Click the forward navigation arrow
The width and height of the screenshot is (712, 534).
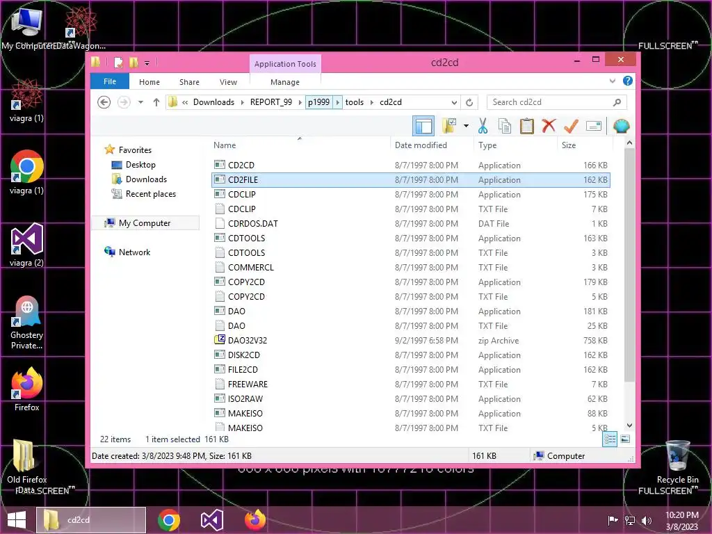pos(124,102)
